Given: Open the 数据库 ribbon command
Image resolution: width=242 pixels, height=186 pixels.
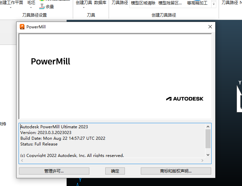Looking at the screenshot, I should click(x=100, y=2).
